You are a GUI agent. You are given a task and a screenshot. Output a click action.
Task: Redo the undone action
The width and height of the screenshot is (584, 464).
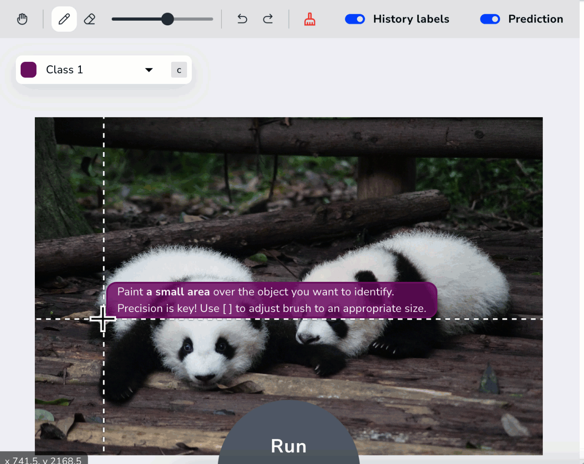[x=267, y=19]
